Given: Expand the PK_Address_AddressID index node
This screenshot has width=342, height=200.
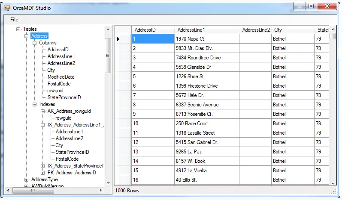Looking at the screenshot, I should click(x=43, y=173).
